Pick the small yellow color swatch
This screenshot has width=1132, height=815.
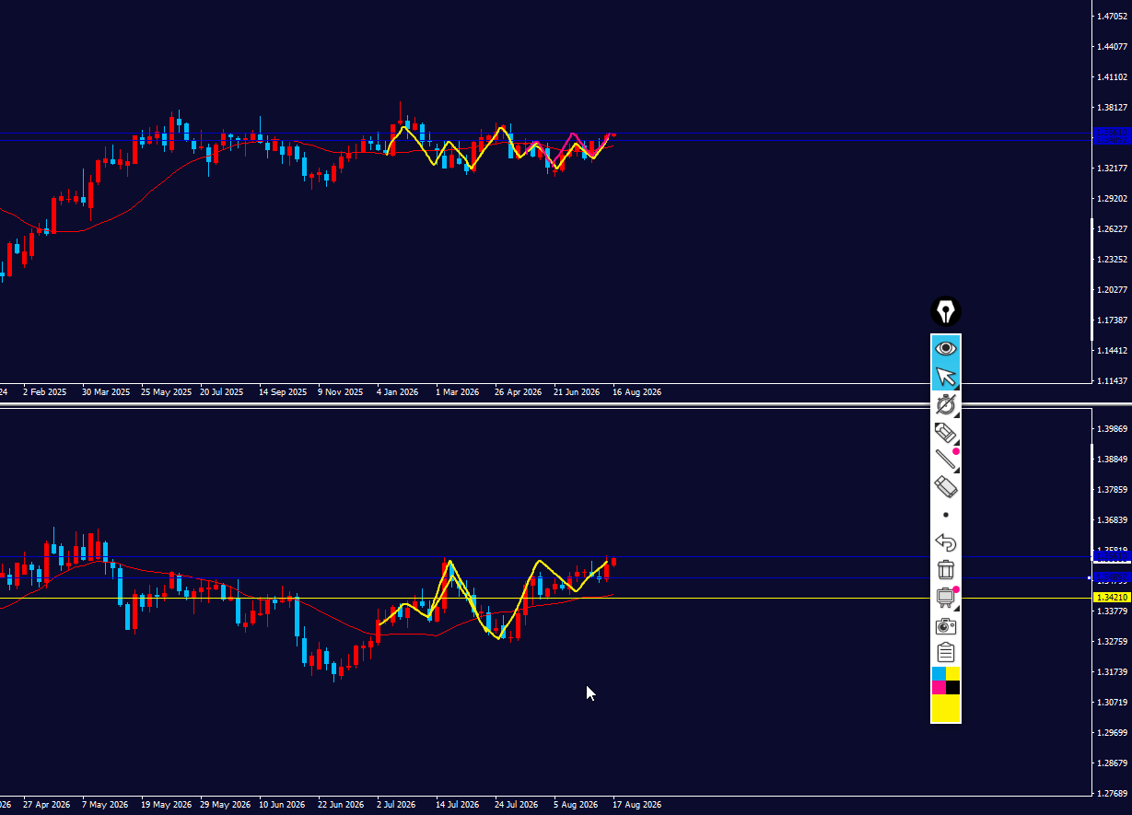tap(953, 674)
